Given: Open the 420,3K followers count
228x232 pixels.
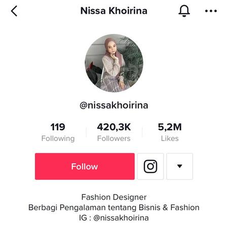Looking at the screenshot, I should [x=114, y=127].
